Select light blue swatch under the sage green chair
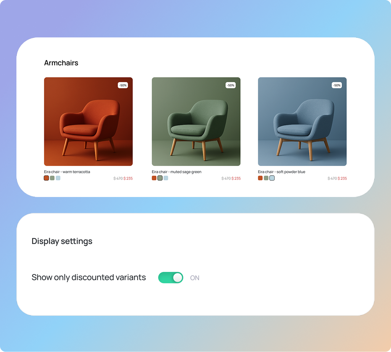Screen dimensions: 391x352 [166, 178]
